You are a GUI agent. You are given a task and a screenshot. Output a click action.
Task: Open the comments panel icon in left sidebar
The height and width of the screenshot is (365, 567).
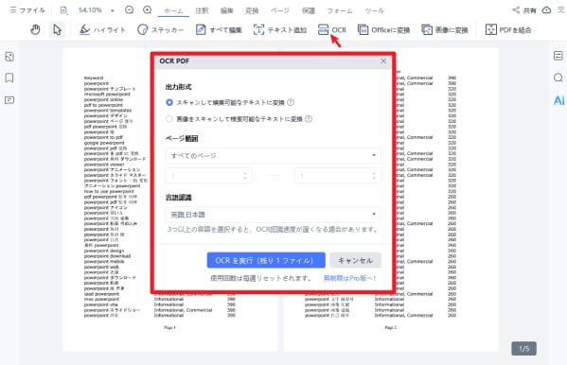coord(9,100)
